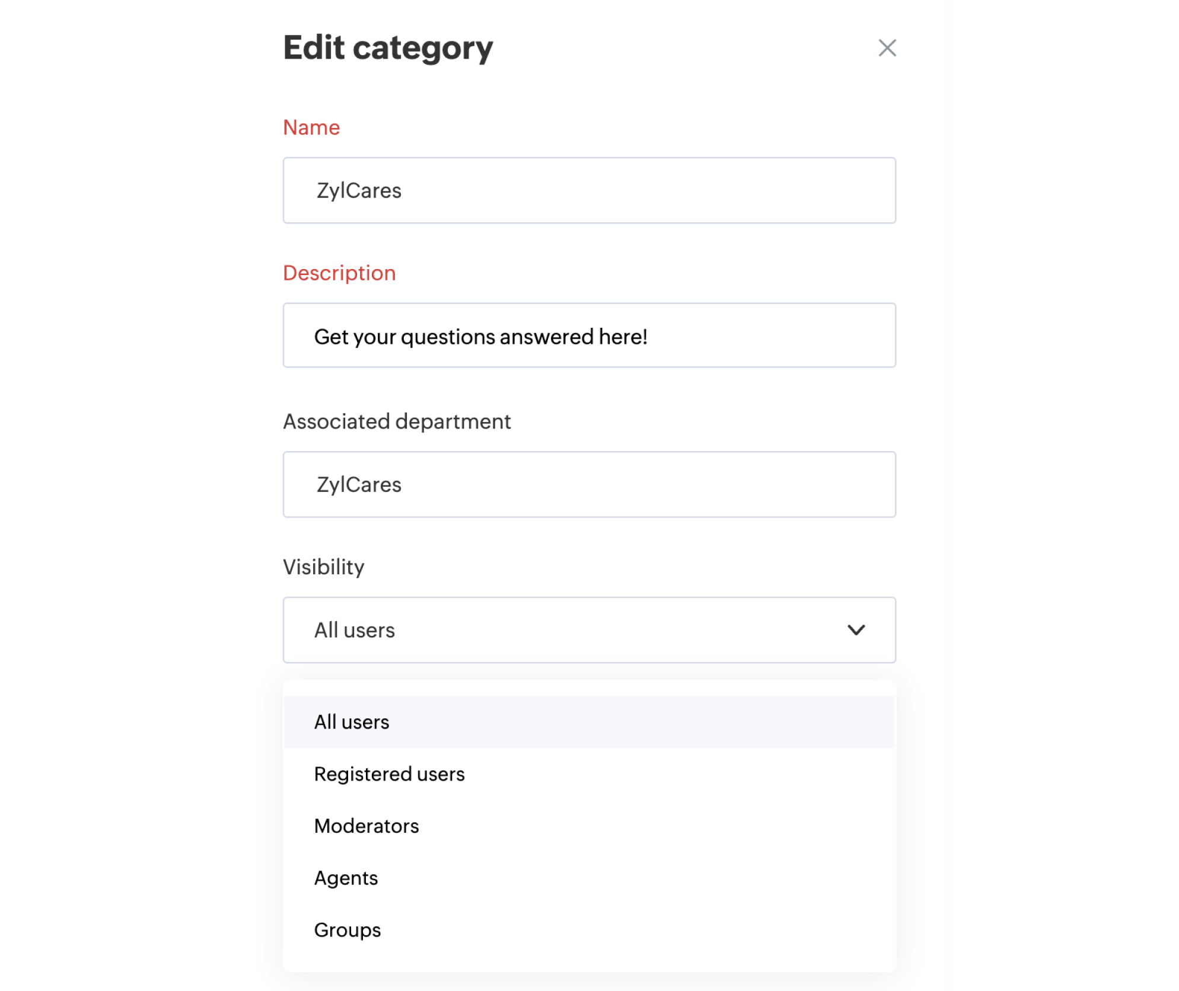The image size is (1179, 991).
Task: Click the Name label
Action: pos(311,127)
